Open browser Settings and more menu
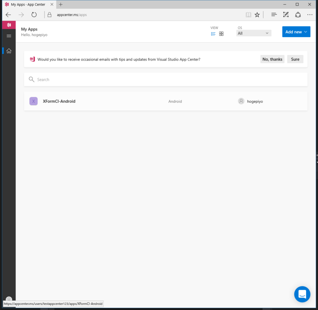The image size is (318, 310). click(310, 15)
